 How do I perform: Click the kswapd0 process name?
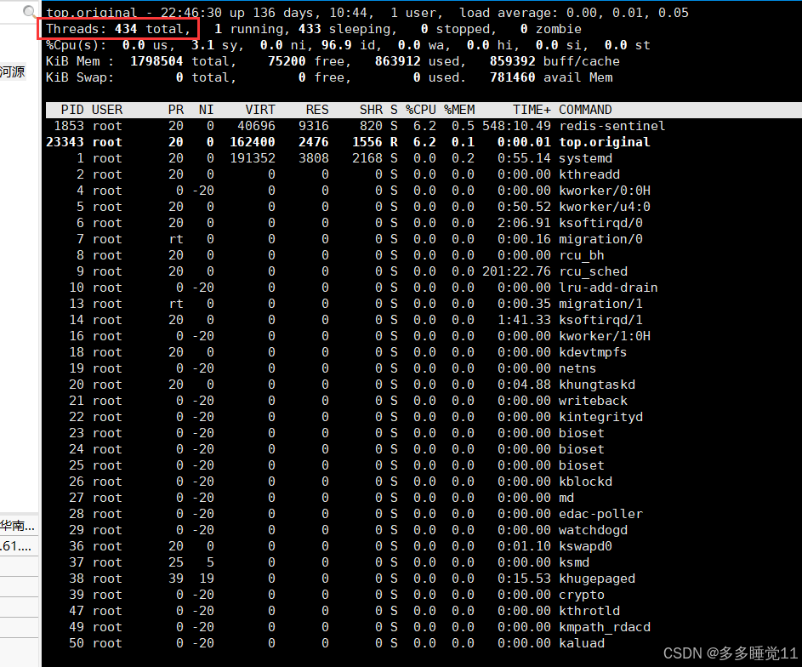tap(585, 546)
